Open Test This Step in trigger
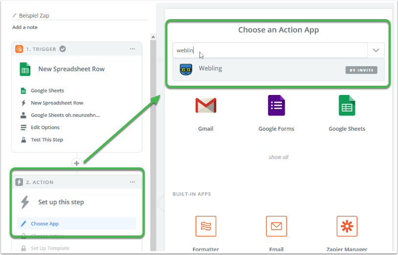The width and height of the screenshot is (398, 255). click(47, 139)
